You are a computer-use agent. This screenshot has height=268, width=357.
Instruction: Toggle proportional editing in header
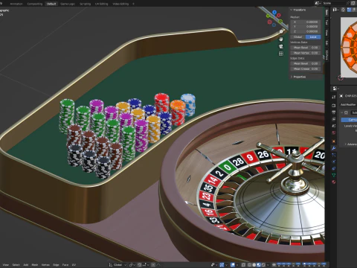point(153,265)
